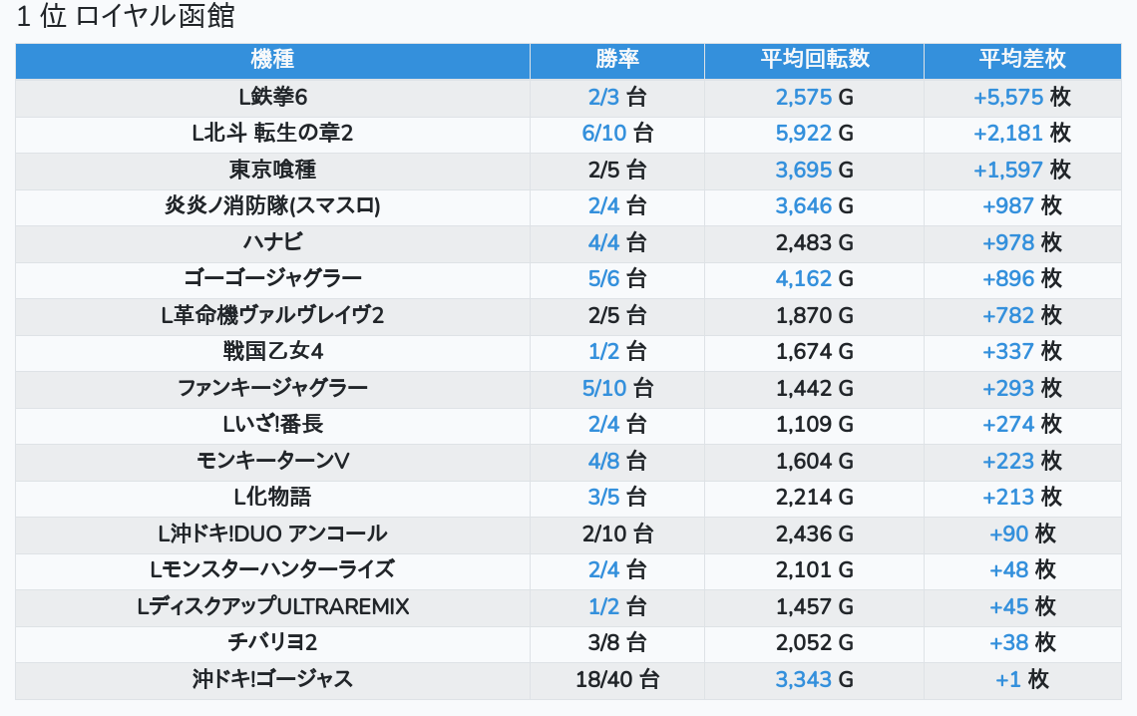Click the LディスクアップULTRAREMIX machine name
This screenshot has height=716, width=1137.
tap(272, 606)
